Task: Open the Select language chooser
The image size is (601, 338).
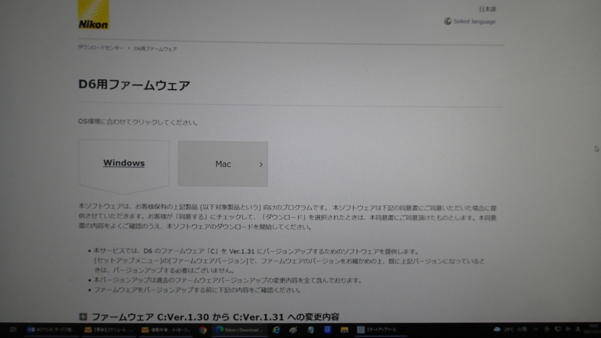Action: (474, 22)
